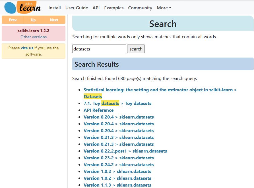The height and width of the screenshot is (188, 254).
Task: Open the Version 0.24.2 sklearn.datasets result
Action: click(x=119, y=164)
